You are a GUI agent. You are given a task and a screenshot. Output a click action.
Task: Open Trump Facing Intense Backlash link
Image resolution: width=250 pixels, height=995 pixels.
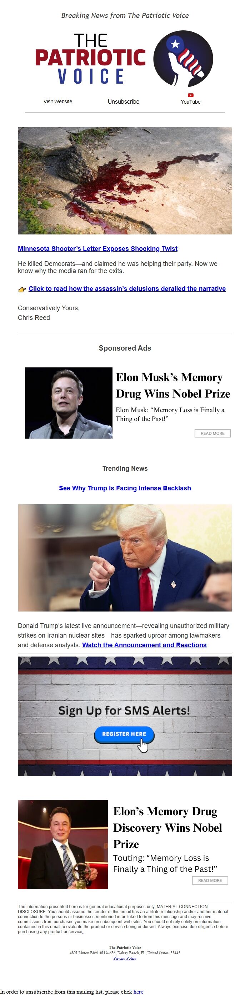(x=125, y=488)
